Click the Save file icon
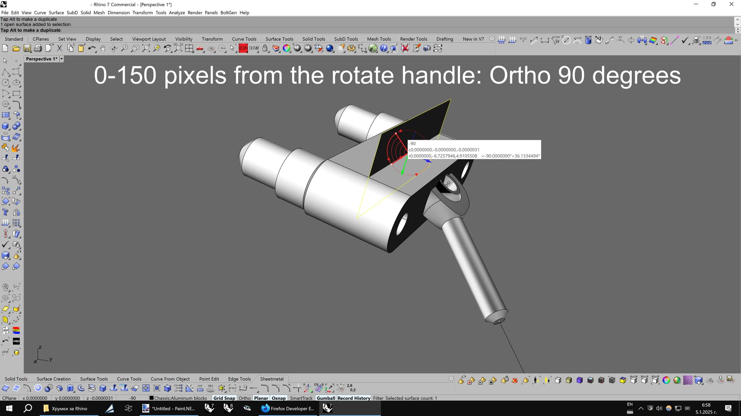 coord(27,48)
